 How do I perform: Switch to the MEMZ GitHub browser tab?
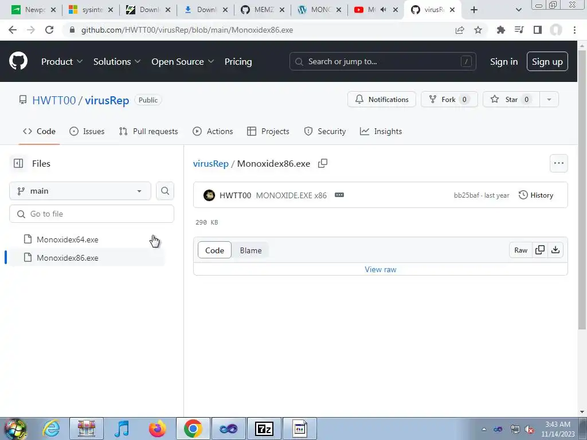pyautogui.click(x=263, y=10)
